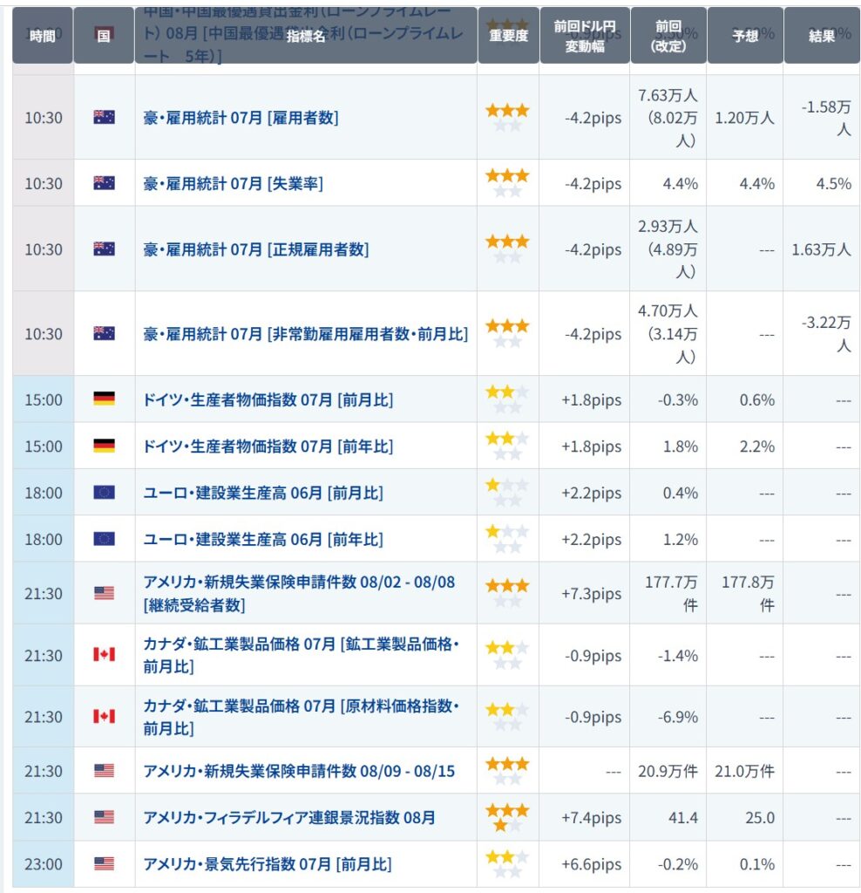Click result value 1.63万人
Image resolution: width=861 pixels, height=893 pixels.
point(822,249)
